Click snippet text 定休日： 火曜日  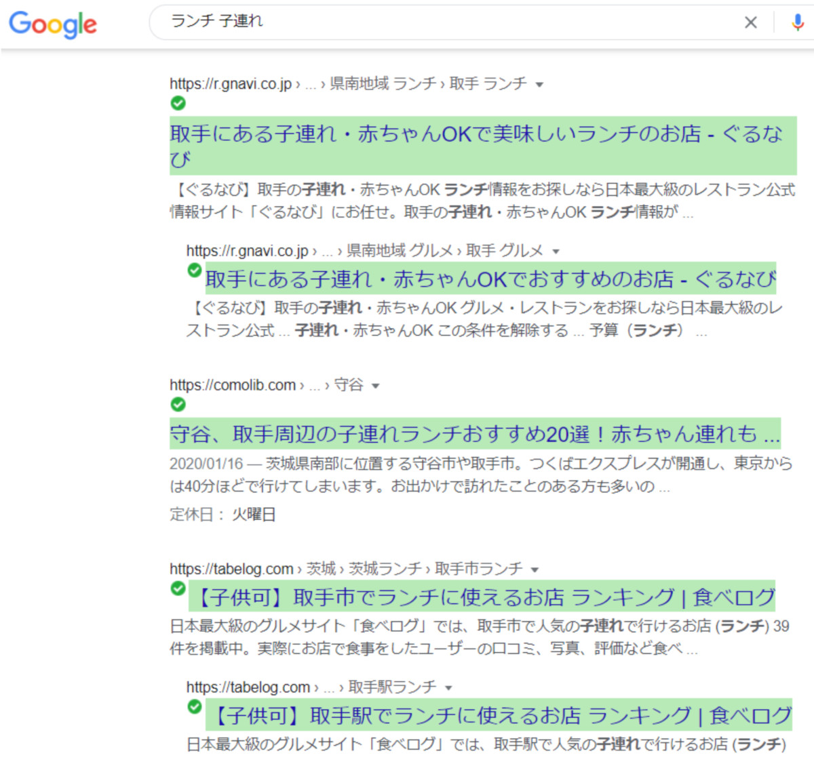coord(222,515)
